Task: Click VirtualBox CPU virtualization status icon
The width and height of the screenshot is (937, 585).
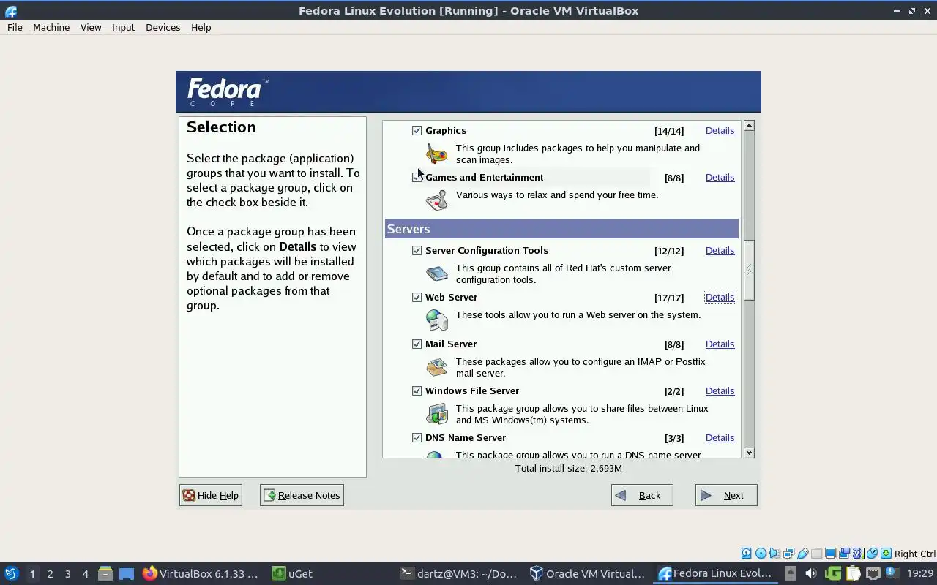Action: [859, 554]
